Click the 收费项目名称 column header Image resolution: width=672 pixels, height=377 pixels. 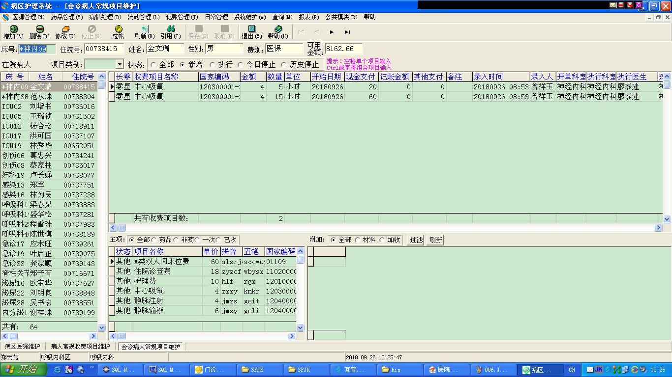coord(165,77)
